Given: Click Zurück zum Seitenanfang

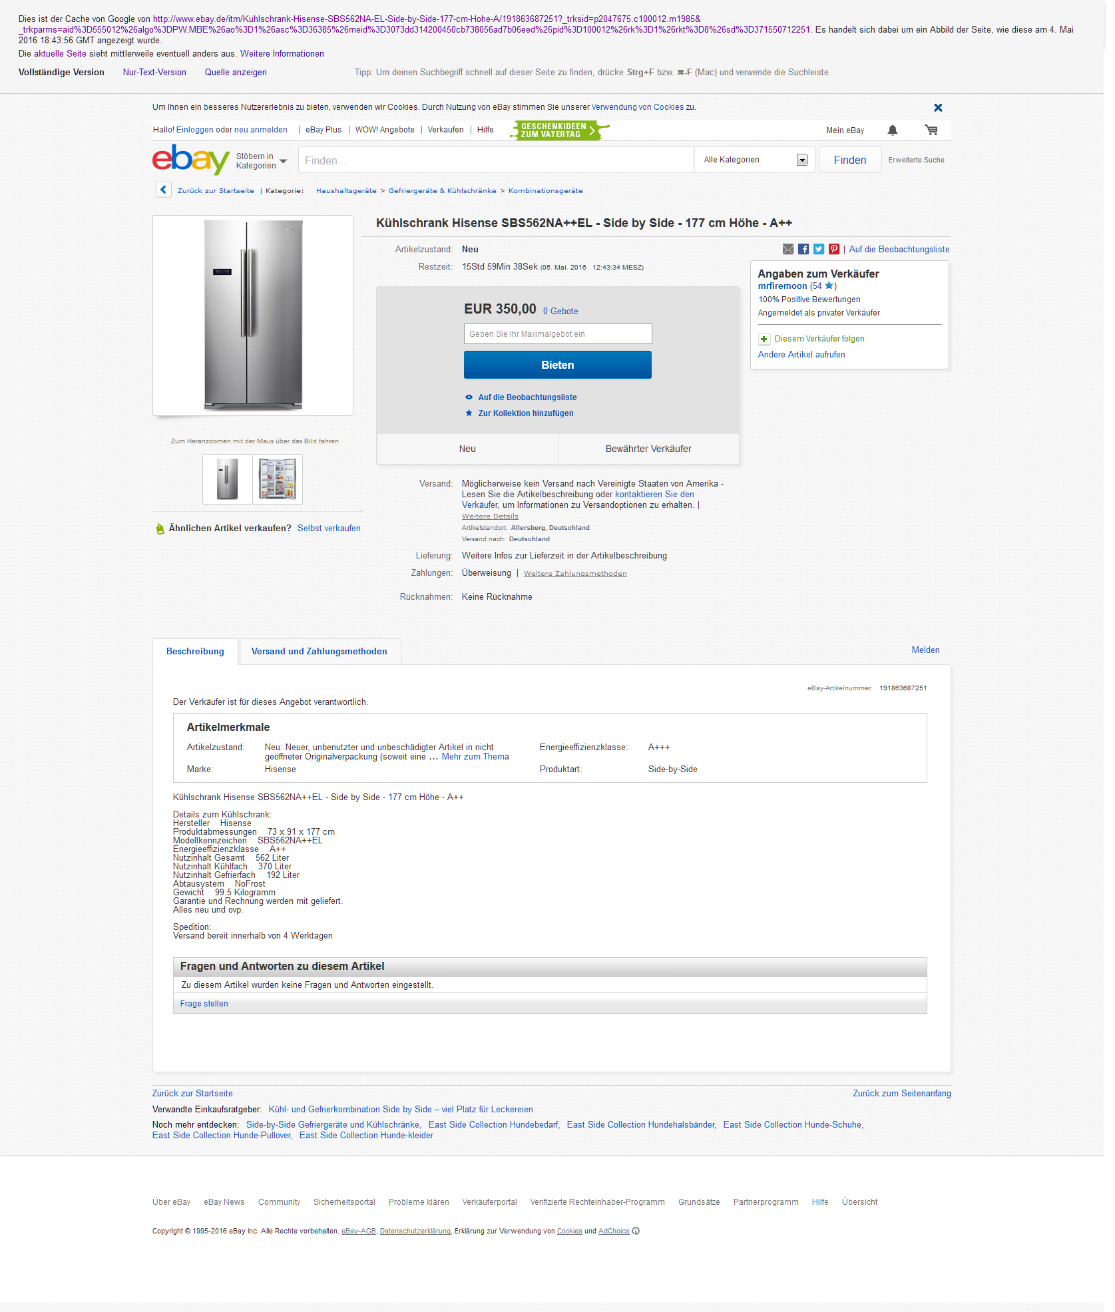Looking at the screenshot, I should tap(902, 1094).
